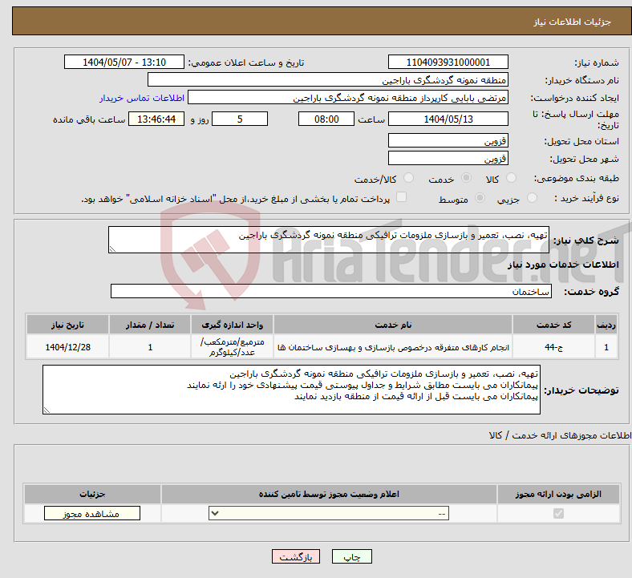Click the announcement date field 1404/05/07 - 13:10
This screenshot has height=578, width=632.
coord(124,62)
